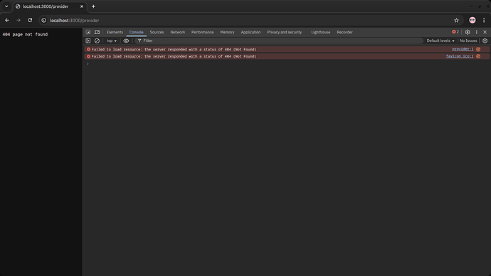Select the '404 page not found' text
This screenshot has height=276, width=491.
click(25, 34)
